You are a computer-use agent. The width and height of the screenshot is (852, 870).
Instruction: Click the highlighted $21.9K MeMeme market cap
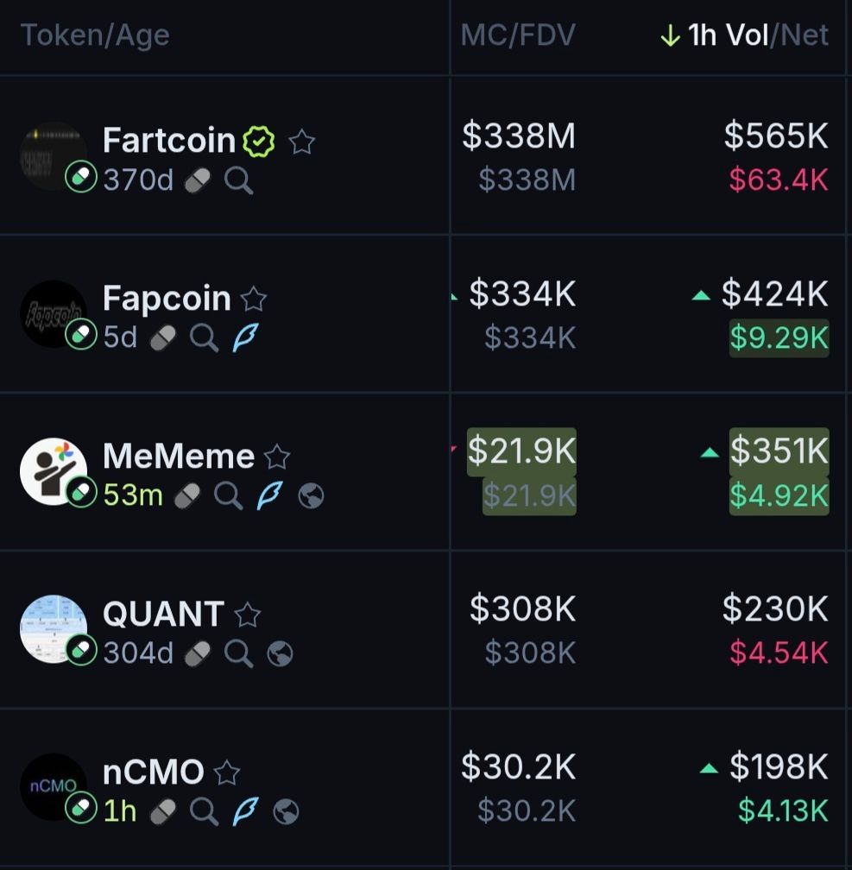pyautogui.click(x=521, y=451)
